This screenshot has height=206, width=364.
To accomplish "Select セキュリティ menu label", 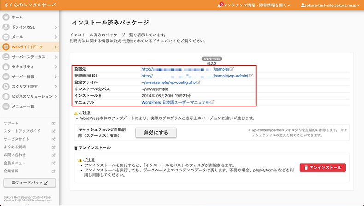I will click(23, 67).
